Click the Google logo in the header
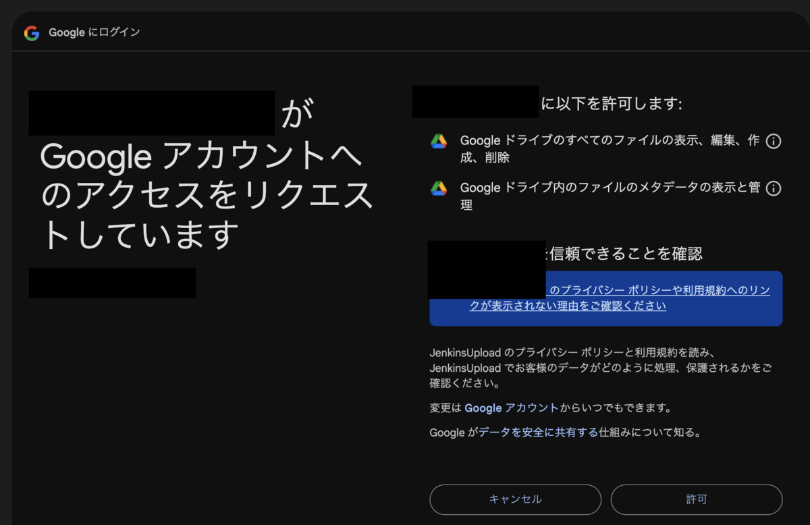This screenshot has height=525, width=810. pyautogui.click(x=32, y=32)
